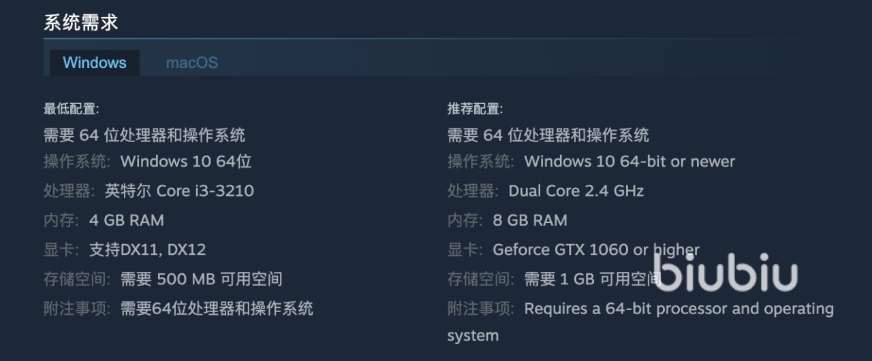Switch to the macOS requirements tab
The width and height of the screenshot is (872, 361).
[191, 63]
